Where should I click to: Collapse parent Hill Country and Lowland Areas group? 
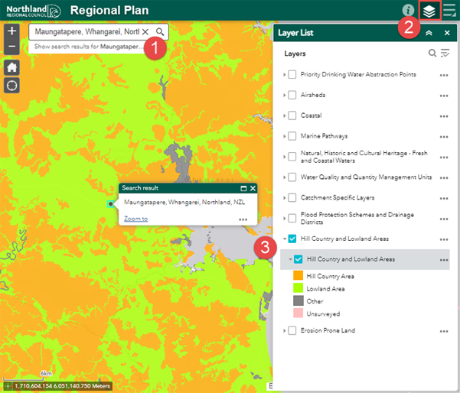coord(284,239)
